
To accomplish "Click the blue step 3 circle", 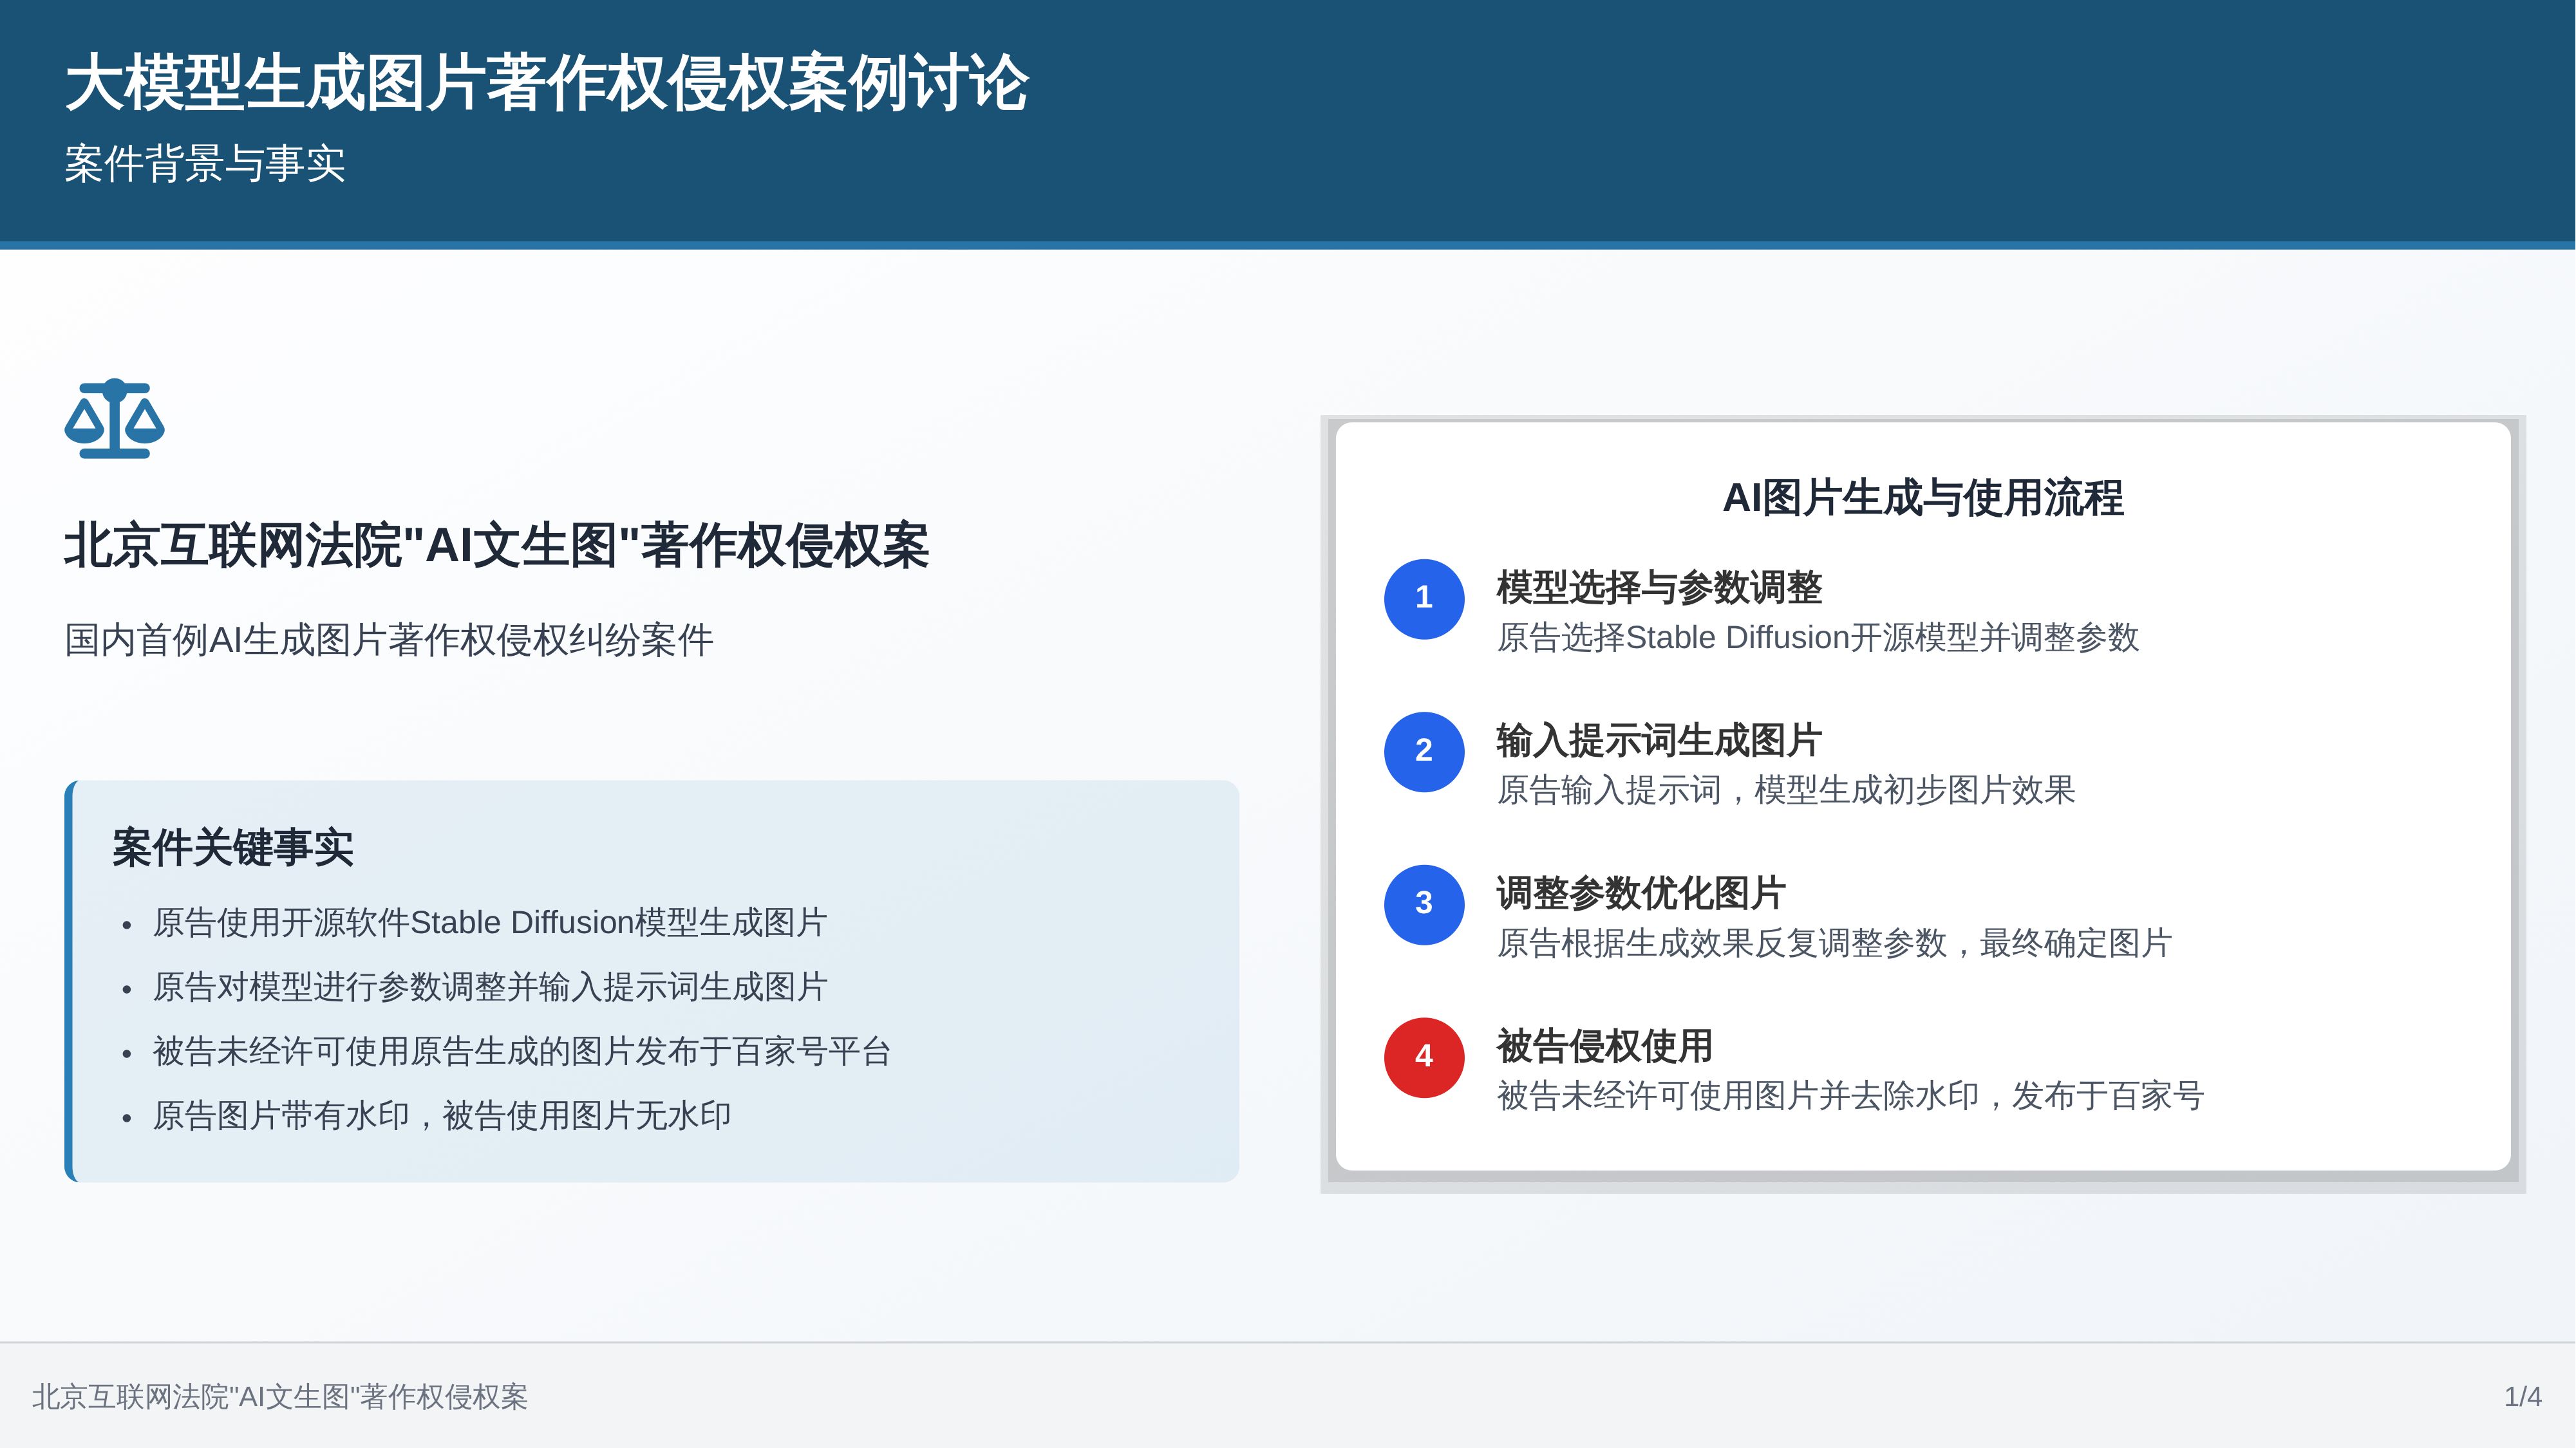I will (1423, 904).
